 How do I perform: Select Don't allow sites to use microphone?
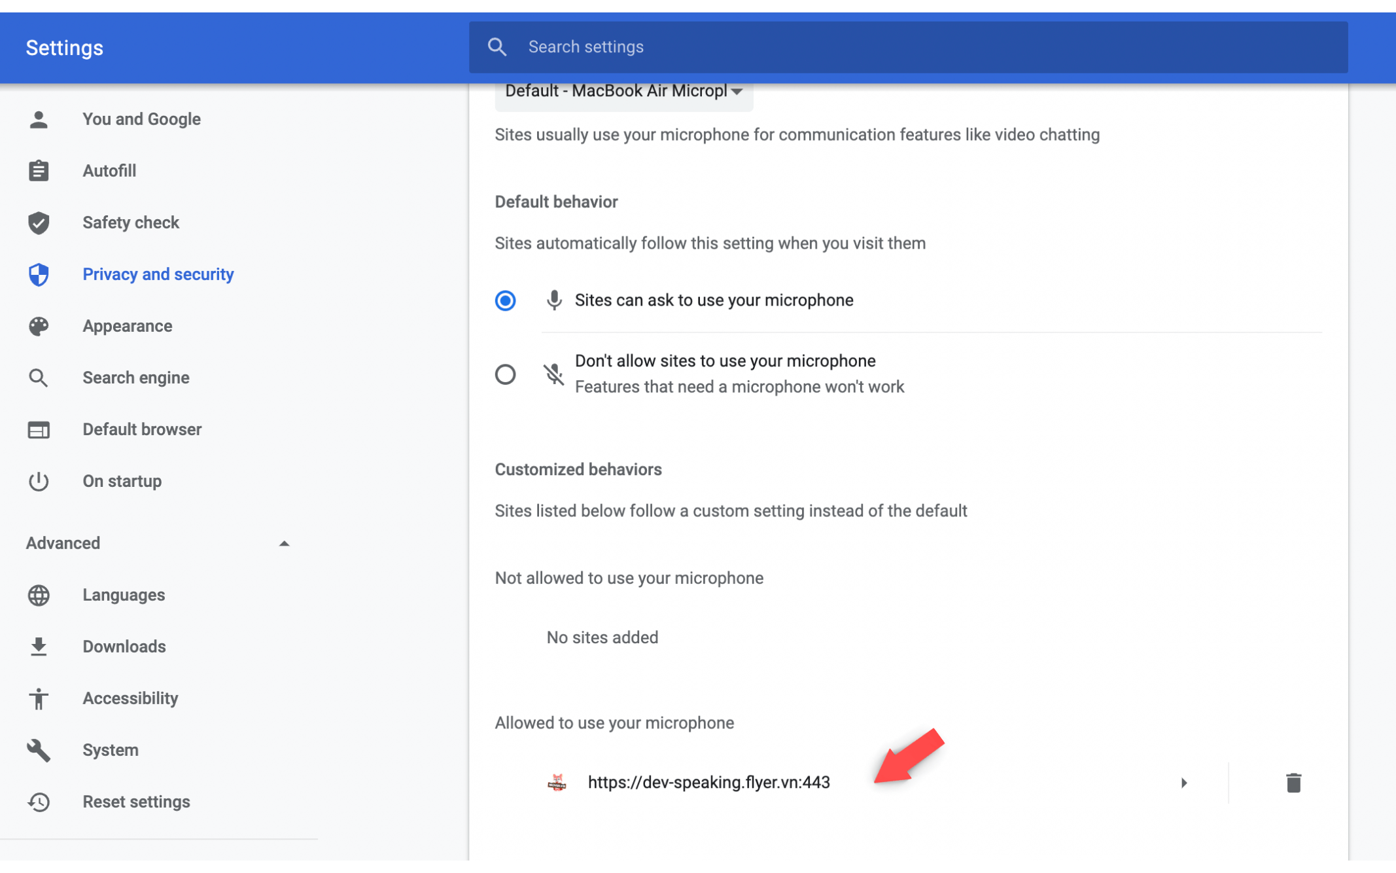click(505, 374)
